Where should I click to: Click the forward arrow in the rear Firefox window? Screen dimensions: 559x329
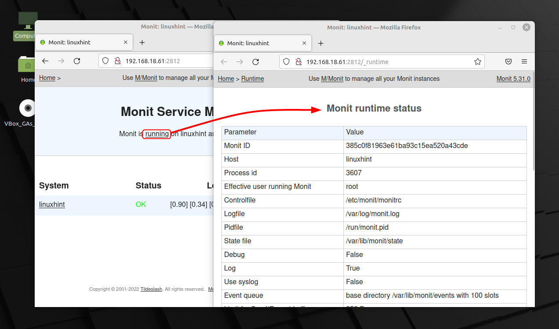click(x=61, y=61)
